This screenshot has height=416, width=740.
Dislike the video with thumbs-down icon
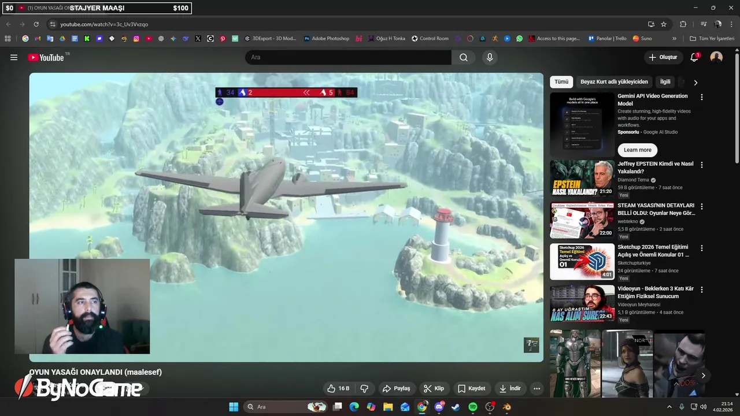tap(364, 388)
